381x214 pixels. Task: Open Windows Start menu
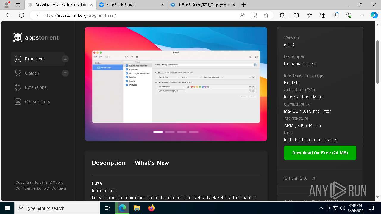7,208
